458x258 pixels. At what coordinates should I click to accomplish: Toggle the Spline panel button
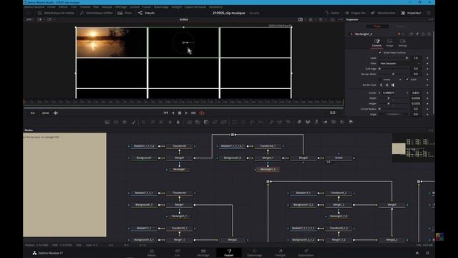coord(332,13)
